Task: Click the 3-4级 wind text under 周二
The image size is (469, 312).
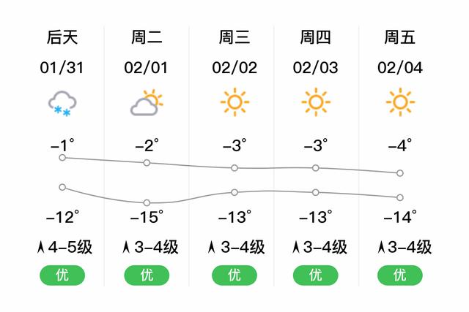Action: pyautogui.click(x=156, y=247)
